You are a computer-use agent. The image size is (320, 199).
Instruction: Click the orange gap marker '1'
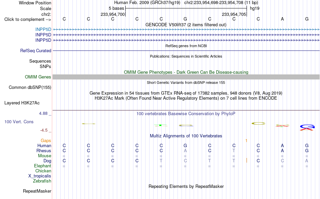[x=246, y=141]
